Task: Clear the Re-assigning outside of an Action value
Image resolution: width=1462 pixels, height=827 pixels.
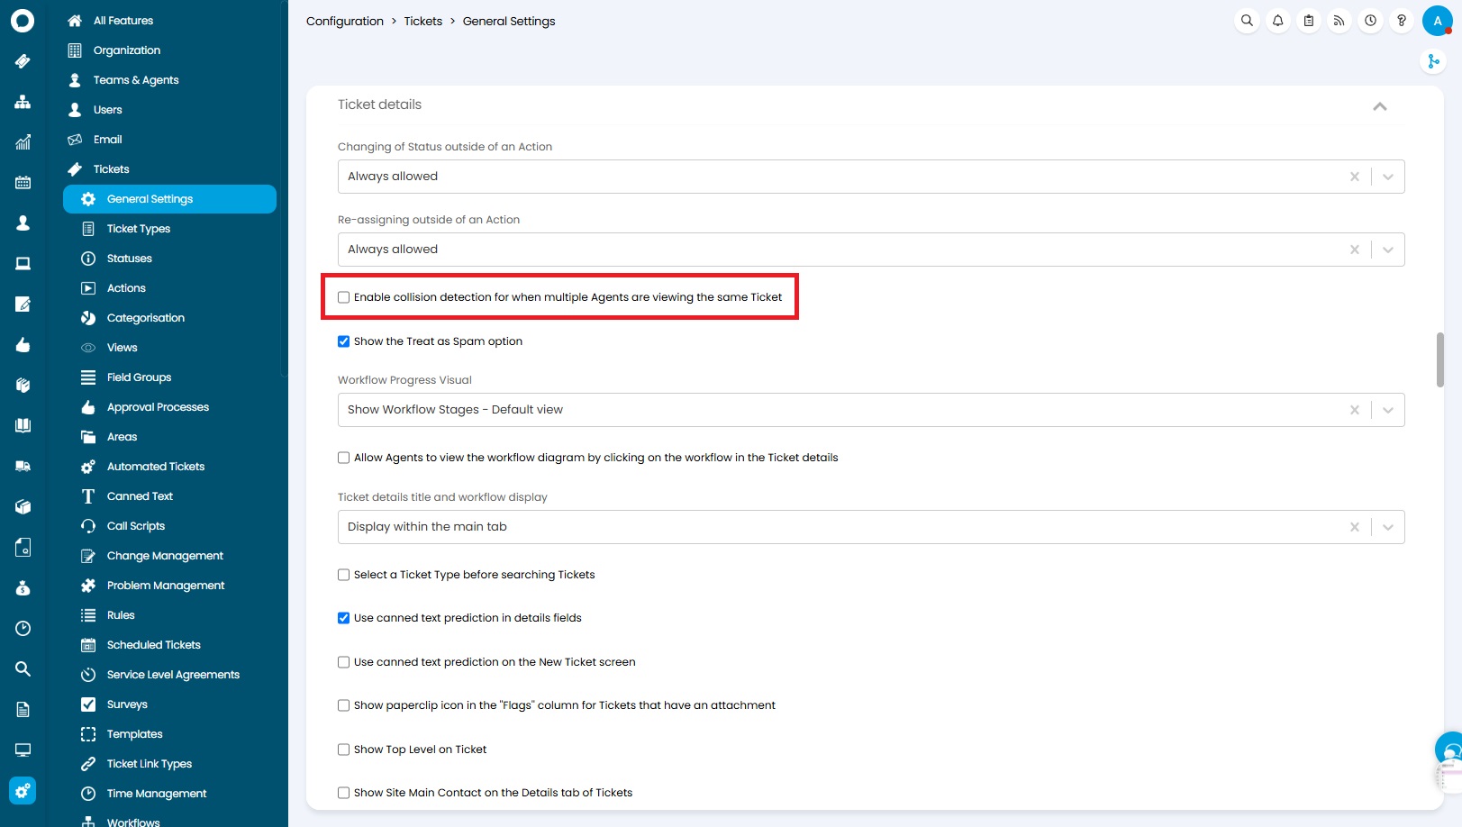Action: click(x=1354, y=250)
